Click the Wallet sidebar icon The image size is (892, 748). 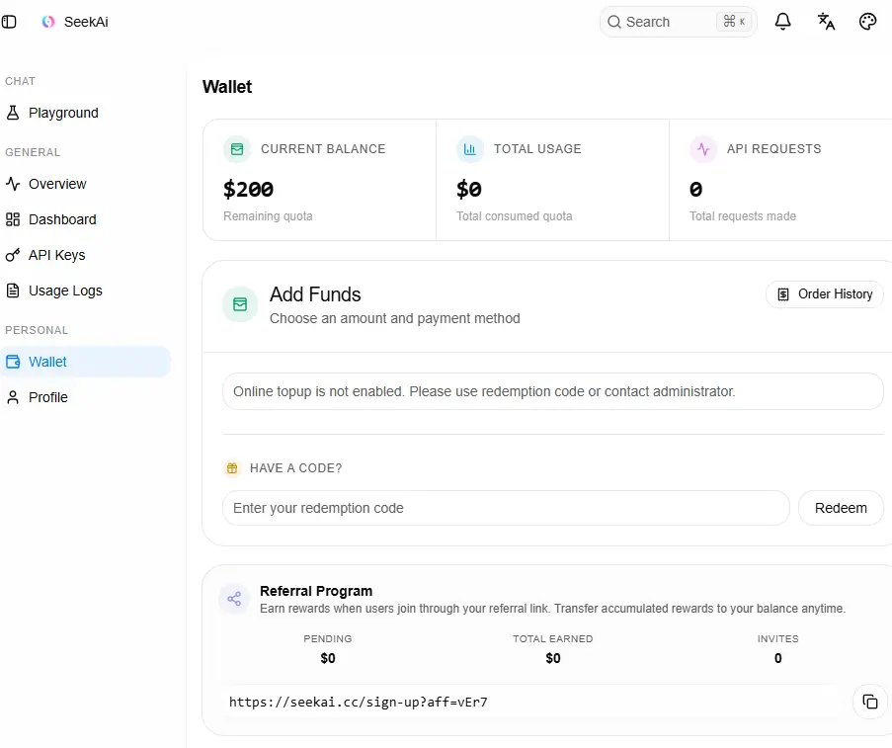coord(13,362)
